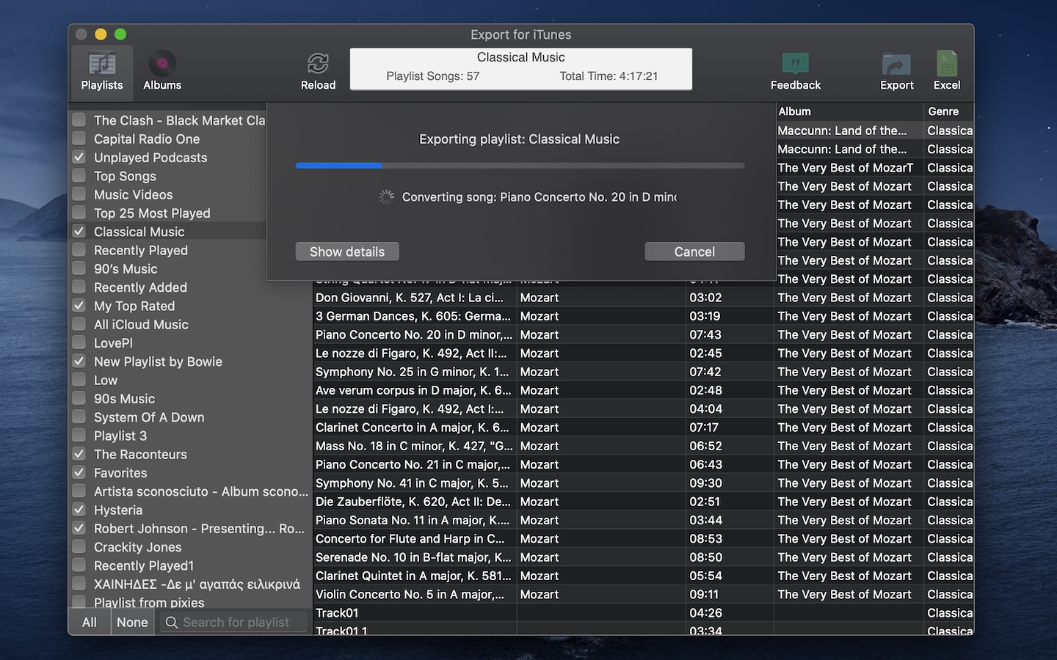This screenshot has width=1057, height=660.
Task: Click the 09:30 duration cell
Action: click(x=705, y=483)
